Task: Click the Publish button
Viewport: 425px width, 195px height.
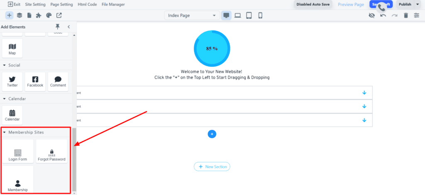Action: (x=405, y=4)
